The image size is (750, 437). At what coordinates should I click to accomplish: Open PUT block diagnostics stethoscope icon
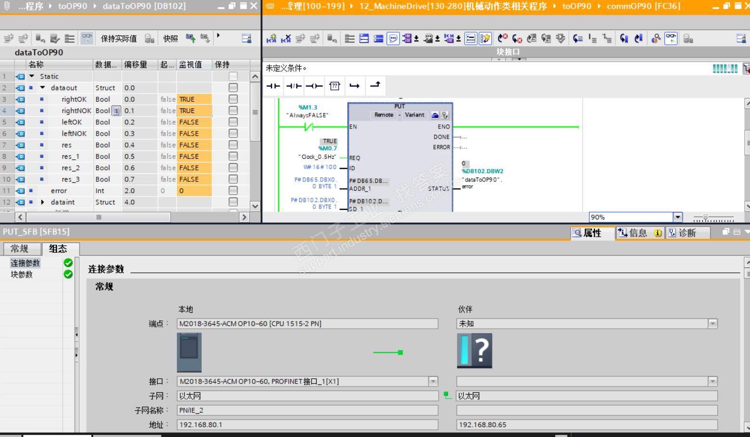coord(445,115)
